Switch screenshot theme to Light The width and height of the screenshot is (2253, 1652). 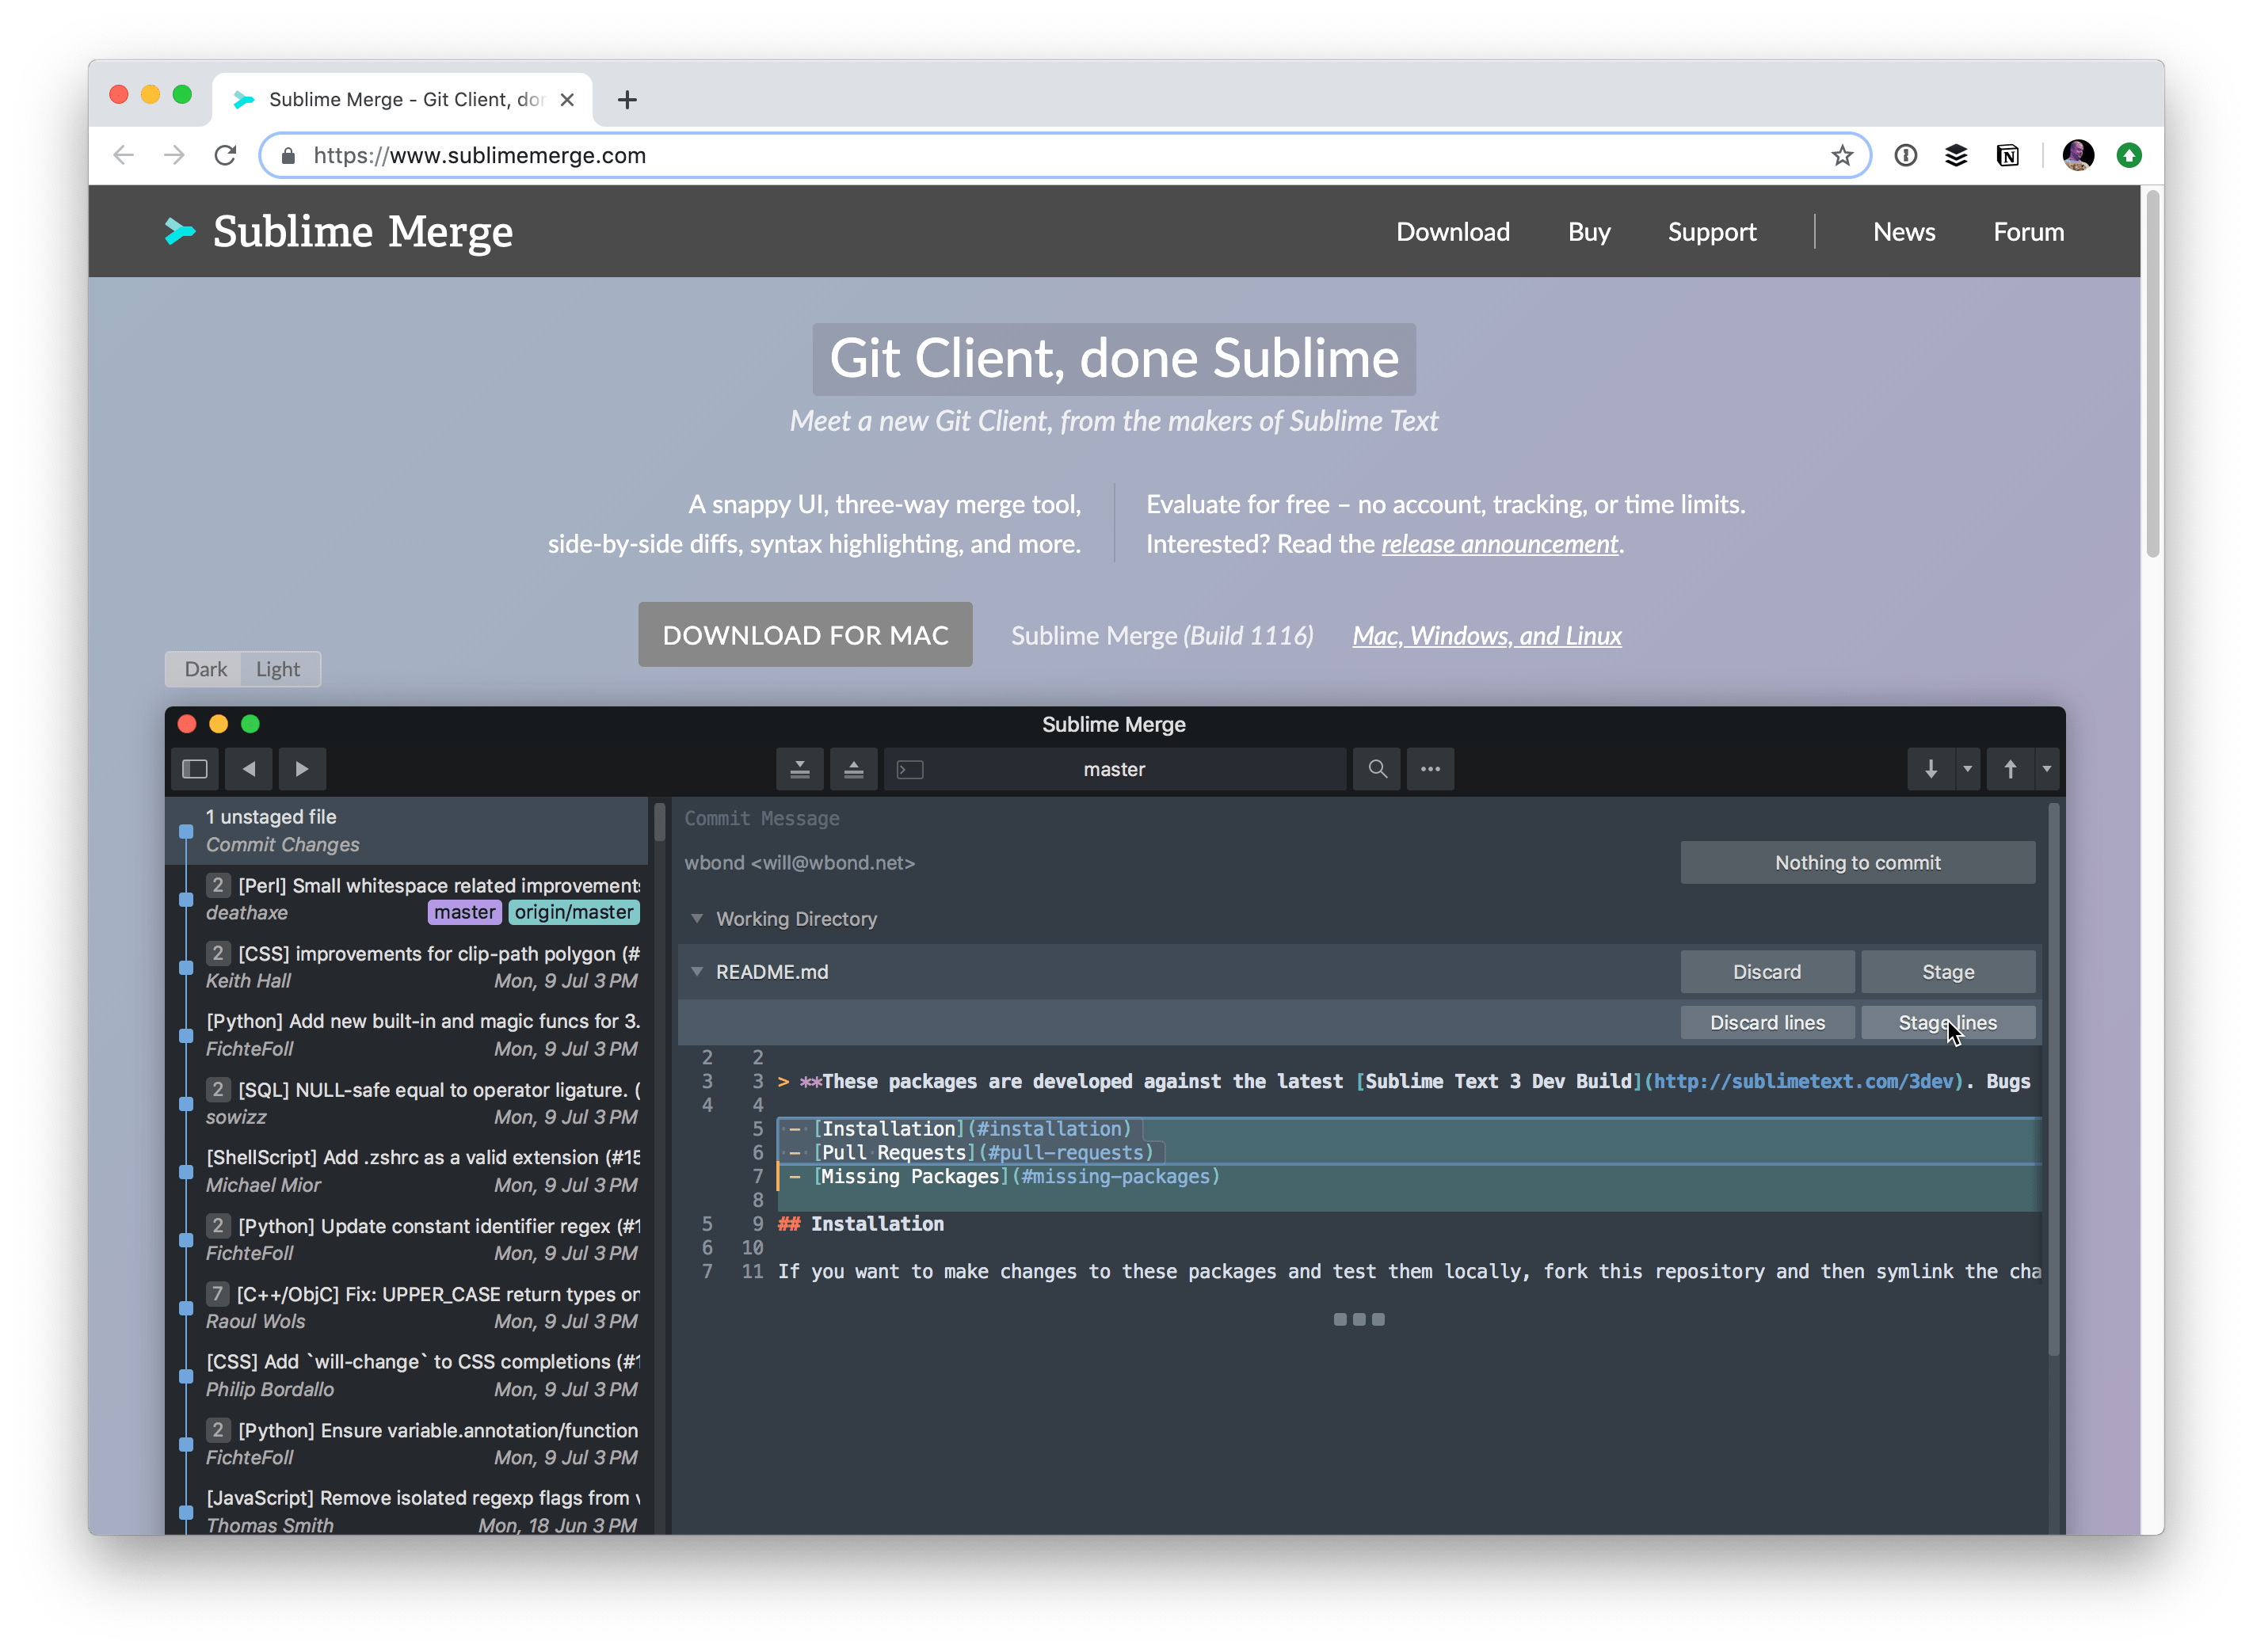(278, 669)
